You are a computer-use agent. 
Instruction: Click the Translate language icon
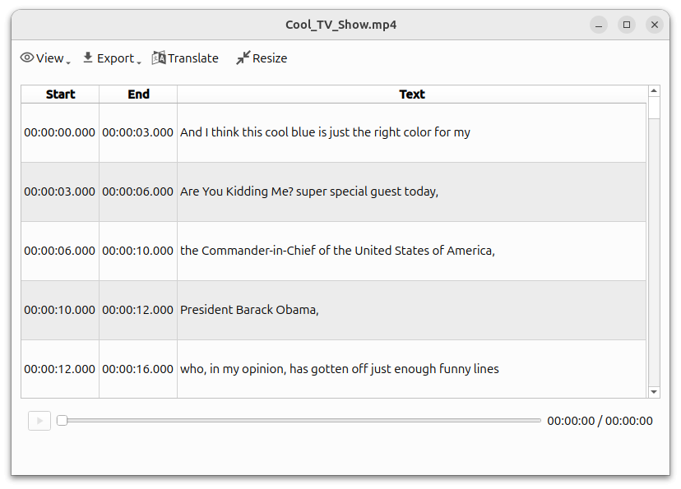click(x=160, y=58)
